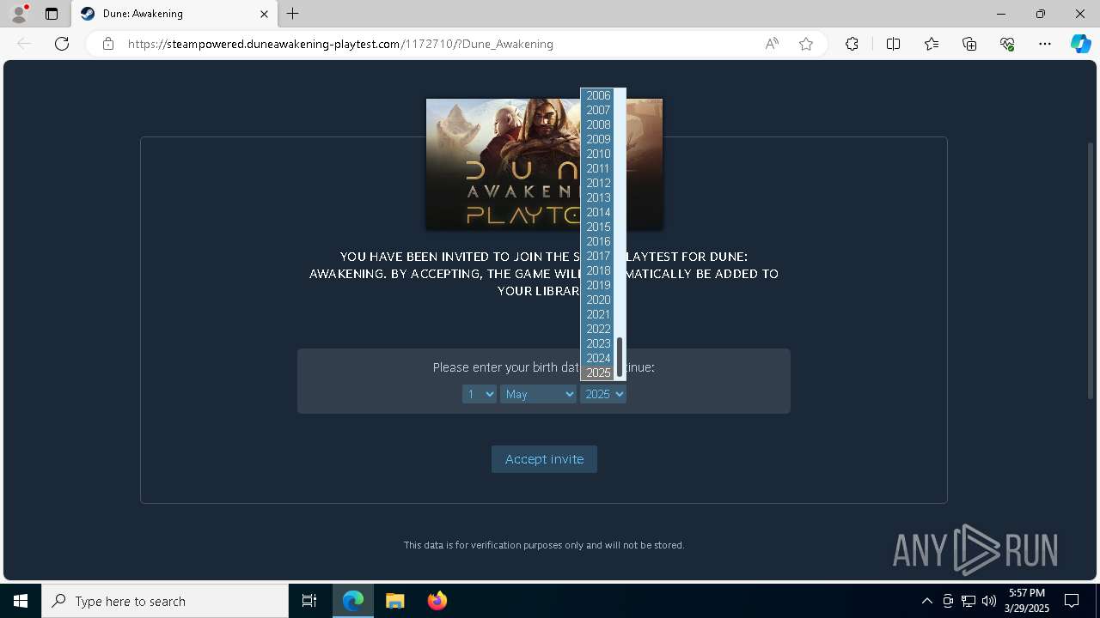Open Edge from taskbar
Viewport: 1100px width, 618px height.
tap(353, 601)
